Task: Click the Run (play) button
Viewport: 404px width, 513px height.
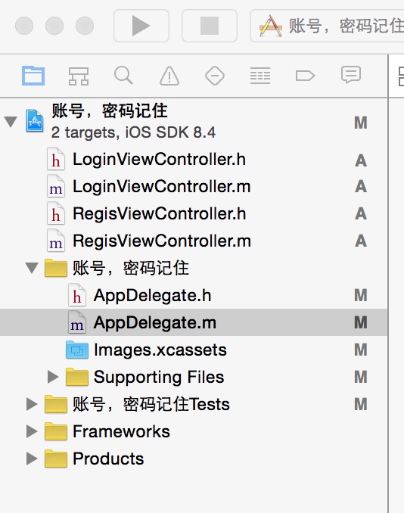Action: pyautogui.click(x=141, y=26)
